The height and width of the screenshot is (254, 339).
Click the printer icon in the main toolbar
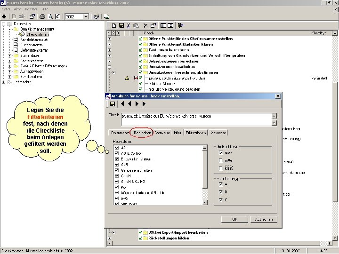42,16
